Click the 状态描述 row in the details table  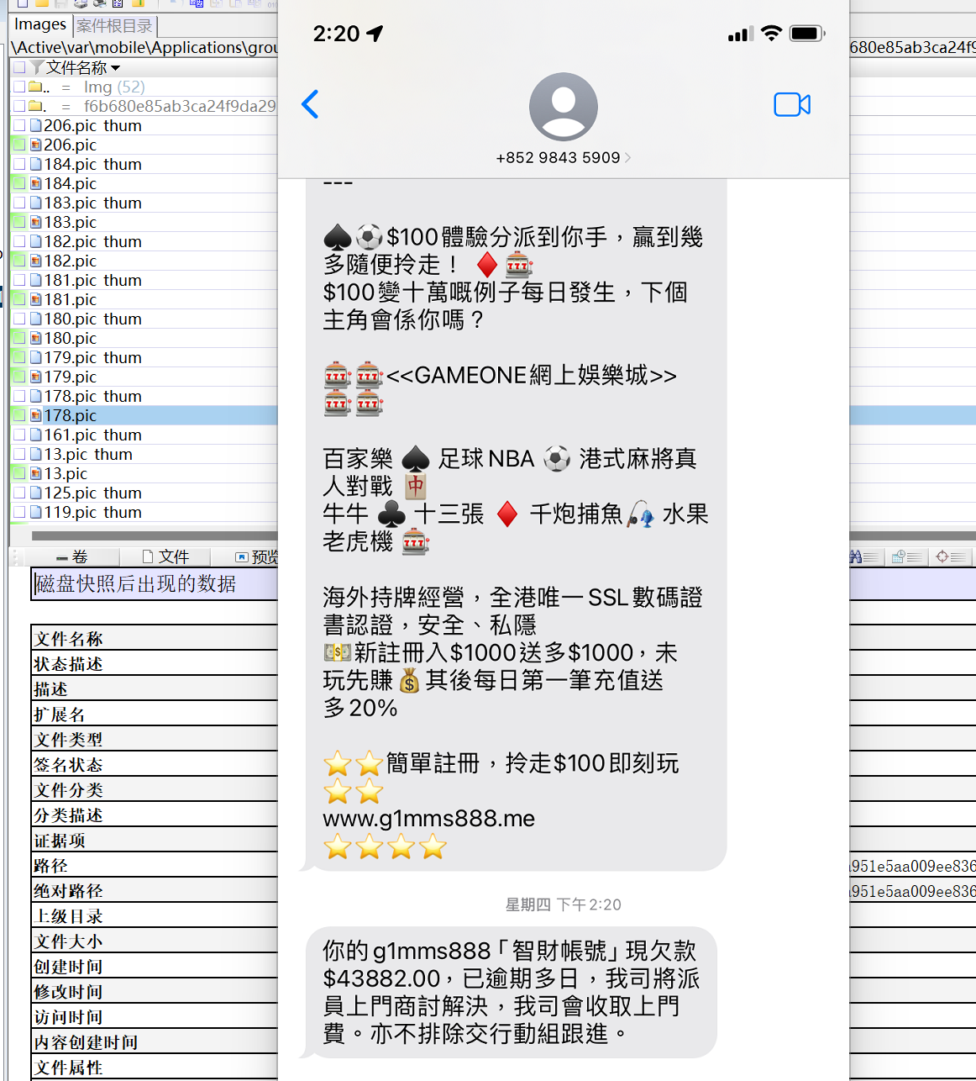point(155,663)
